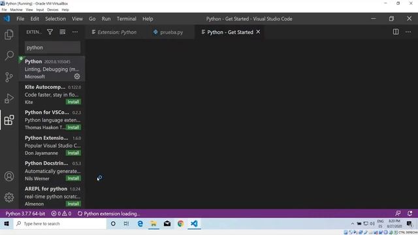Viewport: 418px width, 235px height.
Task: Open Google Chrome from taskbar
Action: pos(181,223)
